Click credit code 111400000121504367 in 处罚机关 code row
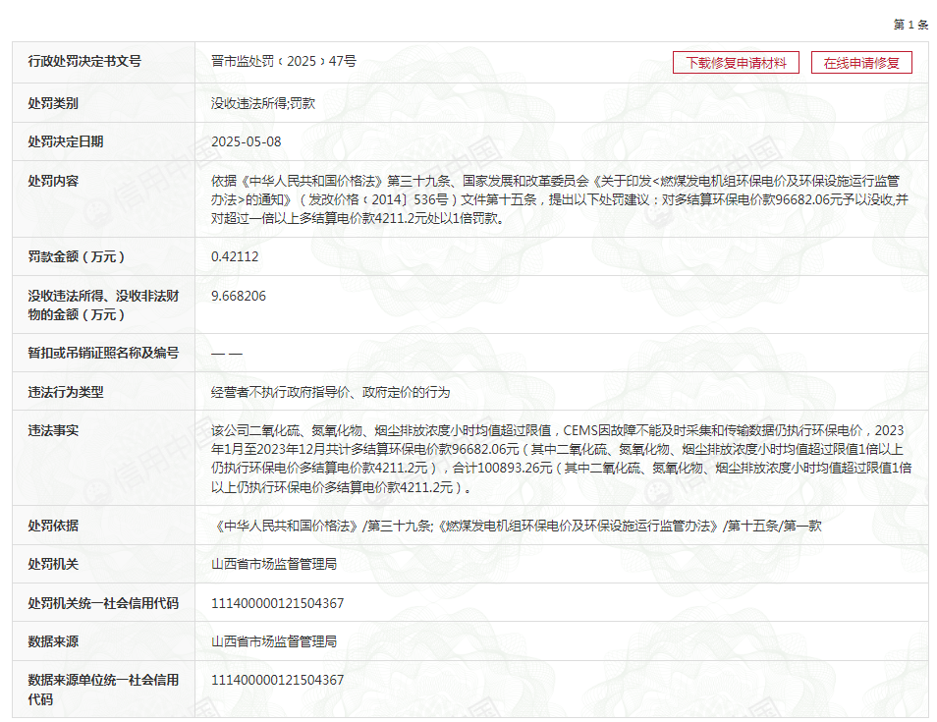Viewport: 937px width, 722px height. point(277,603)
